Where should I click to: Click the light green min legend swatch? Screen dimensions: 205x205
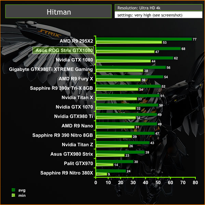[x=13, y=195]
